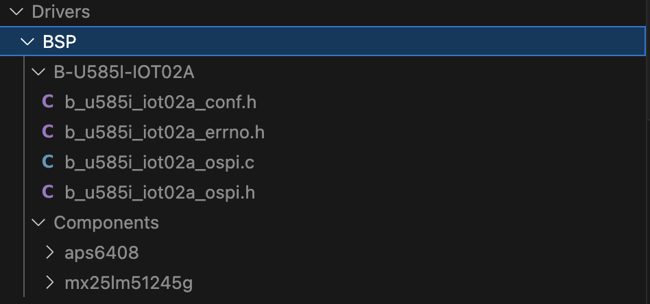The width and height of the screenshot is (650, 304).
Task: Select the highlighted BSP folder row
Action: [343, 42]
